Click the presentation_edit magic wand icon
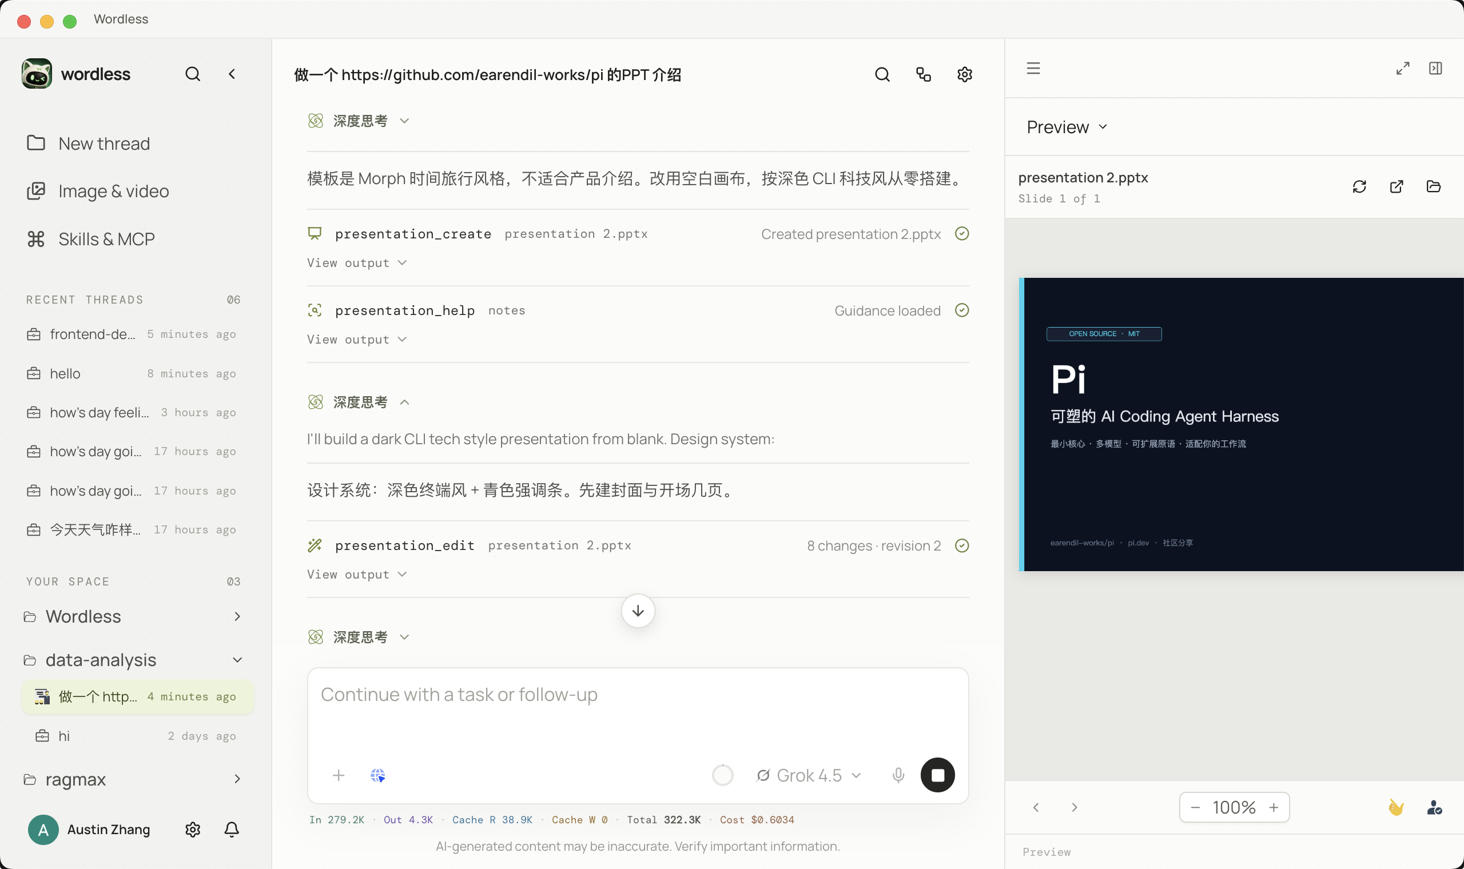Viewport: 1464px width, 869px height. [x=315, y=545]
